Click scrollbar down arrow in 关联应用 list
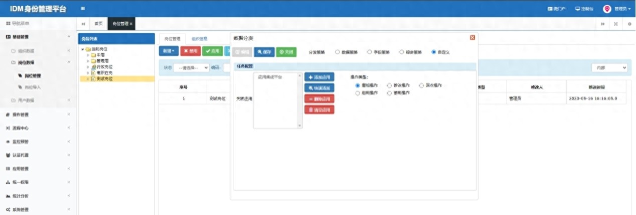This screenshot has width=636, height=215. point(300,126)
